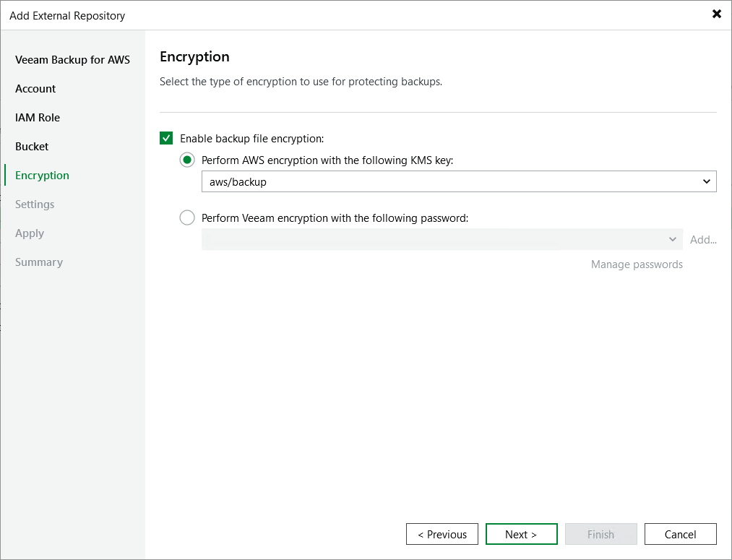The width and height of the screenshot is (732, 560).
Task: Enable backup file encryption checkbox
Action: (166, 138)
